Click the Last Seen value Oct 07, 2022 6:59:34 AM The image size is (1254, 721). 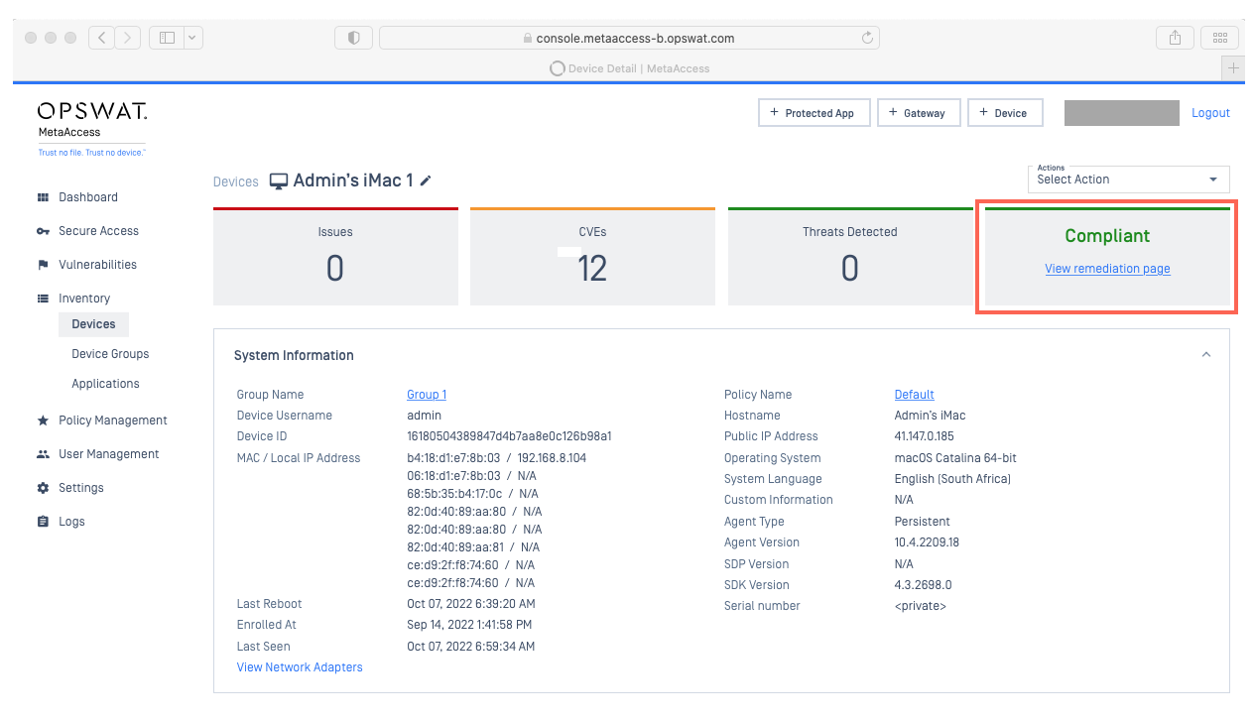[471, 647]
